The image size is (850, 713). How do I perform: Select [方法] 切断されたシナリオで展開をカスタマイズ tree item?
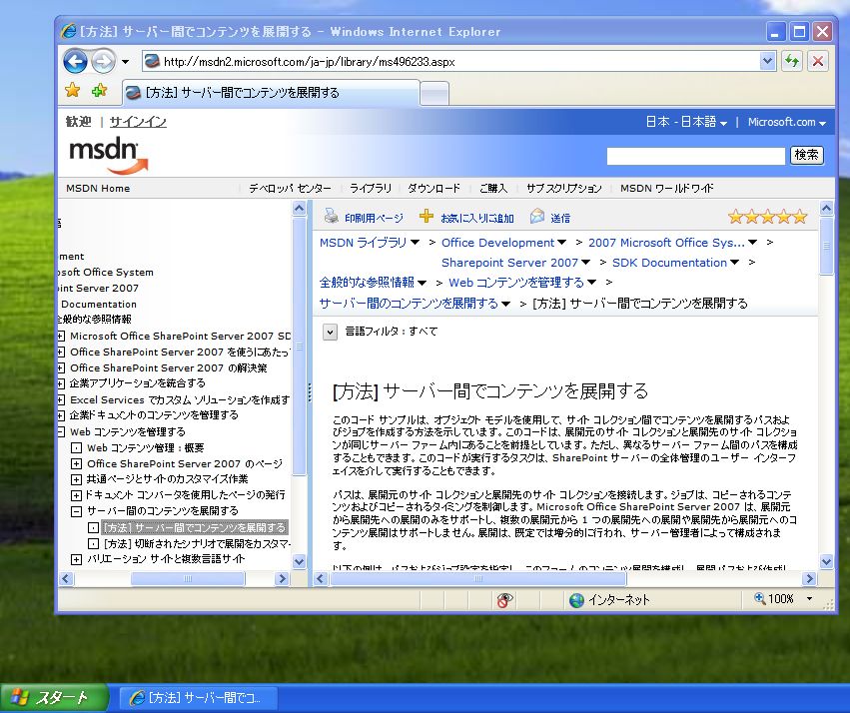pyautogui.click(x=197, y=543)
